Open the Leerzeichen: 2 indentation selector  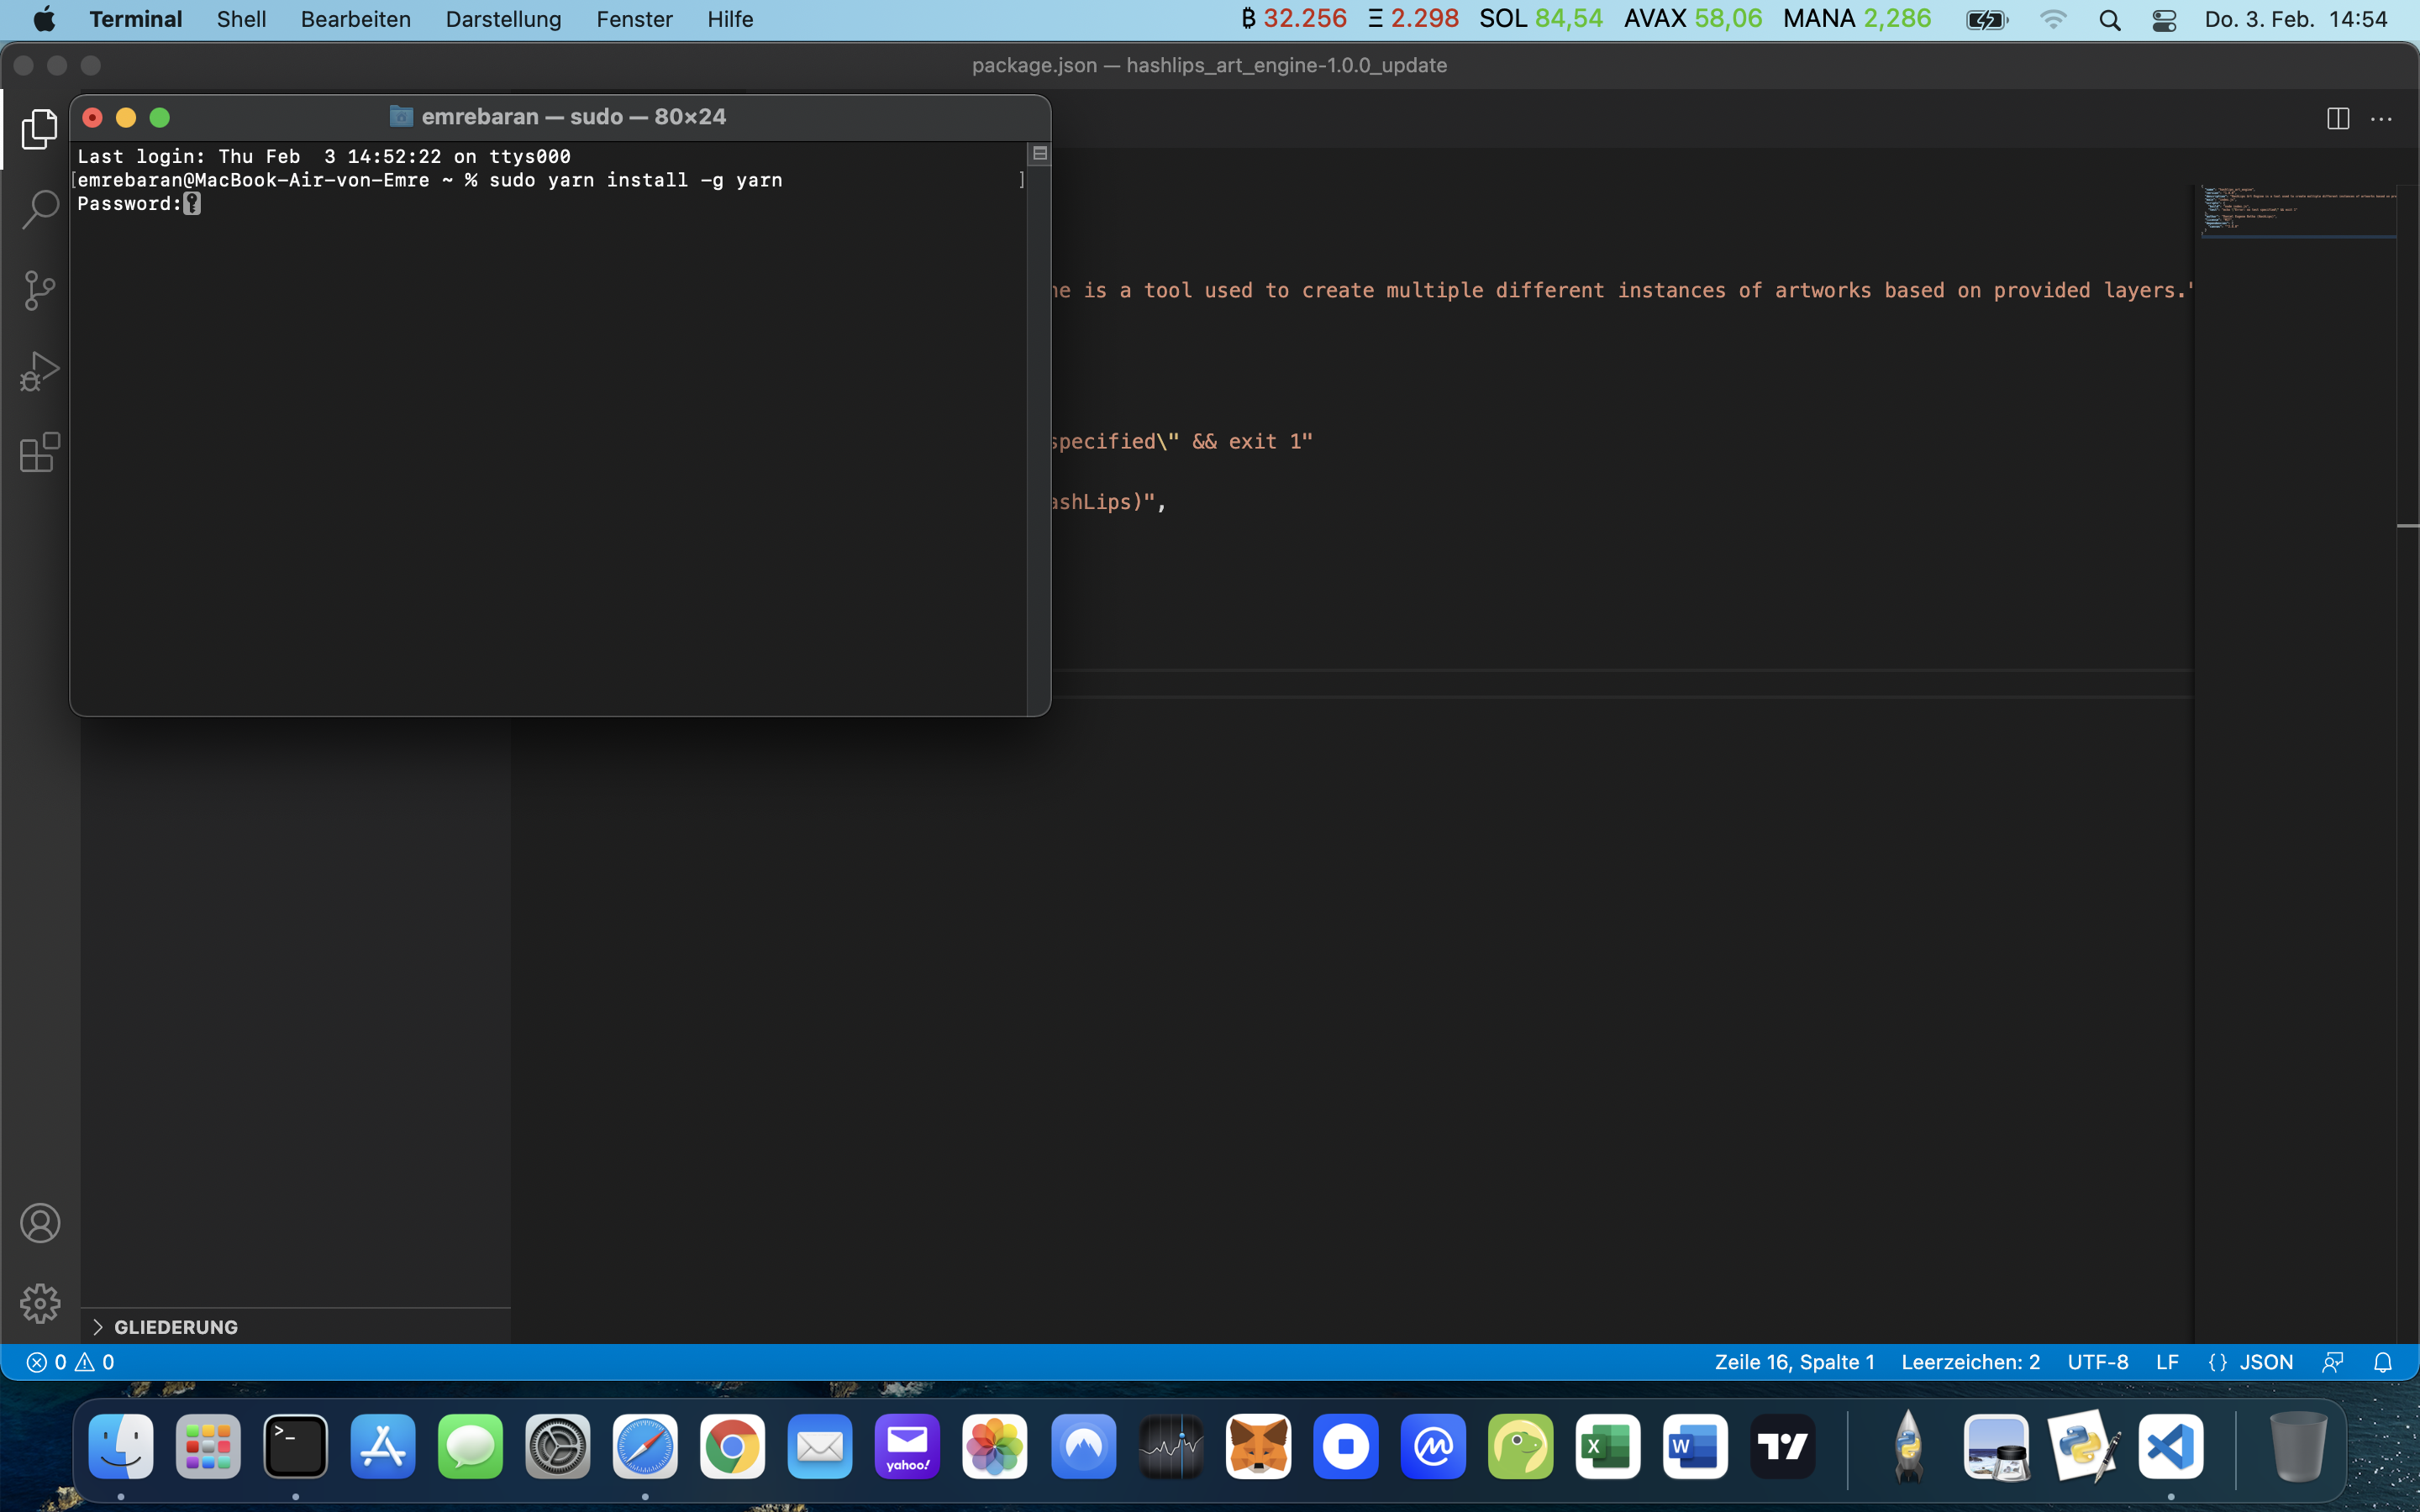(x=1970, y=1362)
